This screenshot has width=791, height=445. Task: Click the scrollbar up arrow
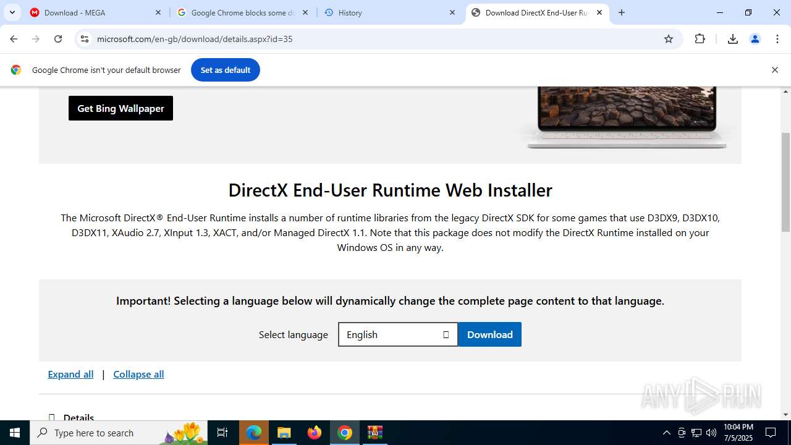tap(786, 91)
